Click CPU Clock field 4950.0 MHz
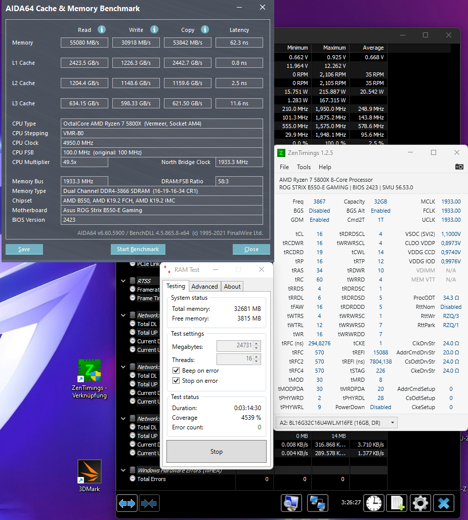Image resolution: width=468 pixels, height=520 pixels. click(x=162, y=143)
